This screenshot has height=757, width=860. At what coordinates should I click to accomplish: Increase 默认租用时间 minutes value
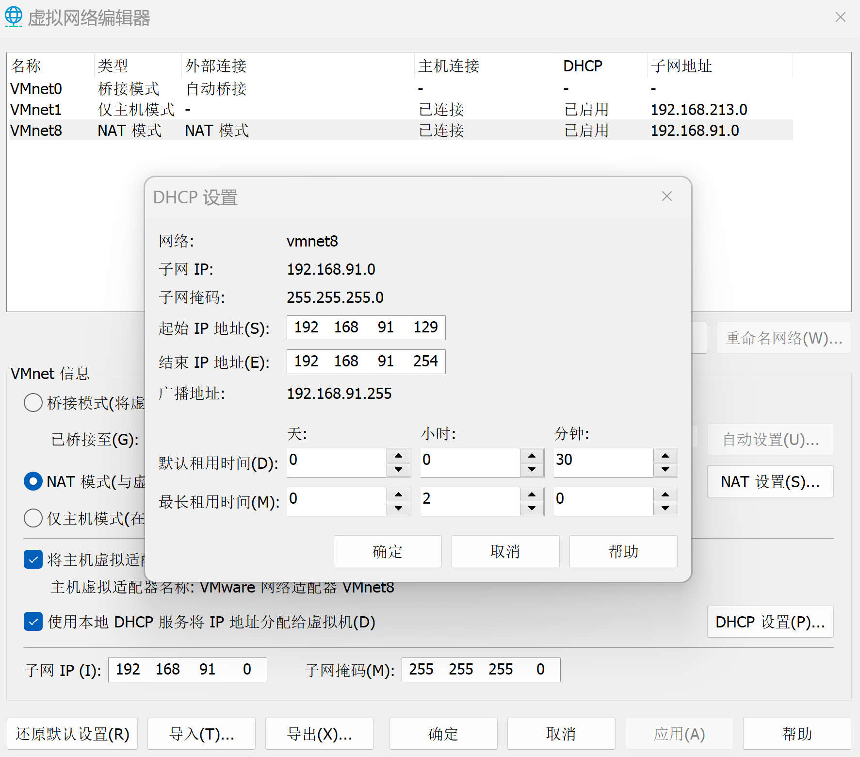pyautogui.click(x=665, y=456)
